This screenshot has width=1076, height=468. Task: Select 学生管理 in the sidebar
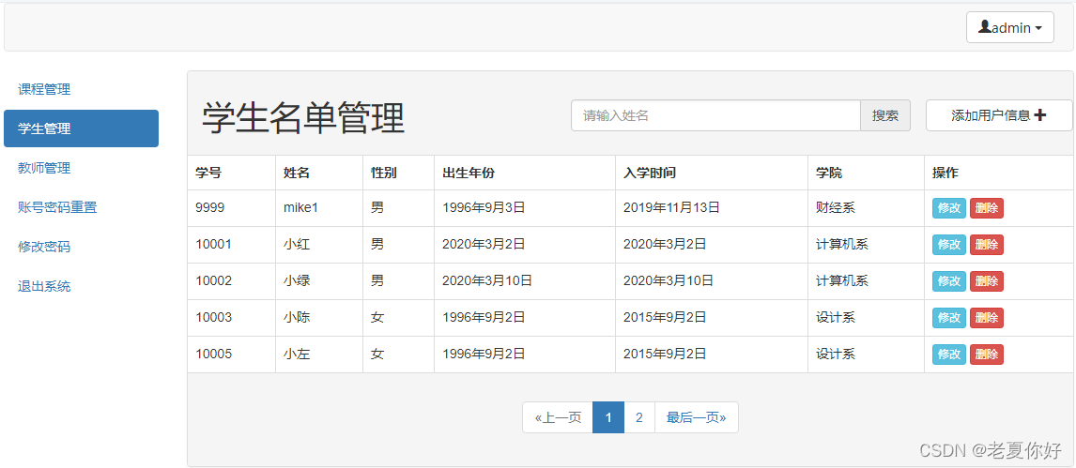point(81,128)
